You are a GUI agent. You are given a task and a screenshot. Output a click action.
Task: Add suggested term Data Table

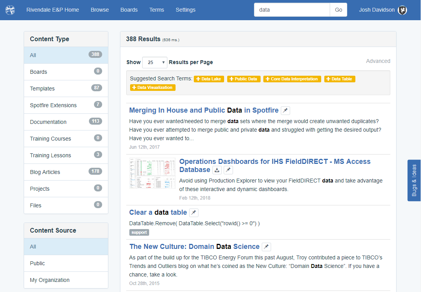339,79
